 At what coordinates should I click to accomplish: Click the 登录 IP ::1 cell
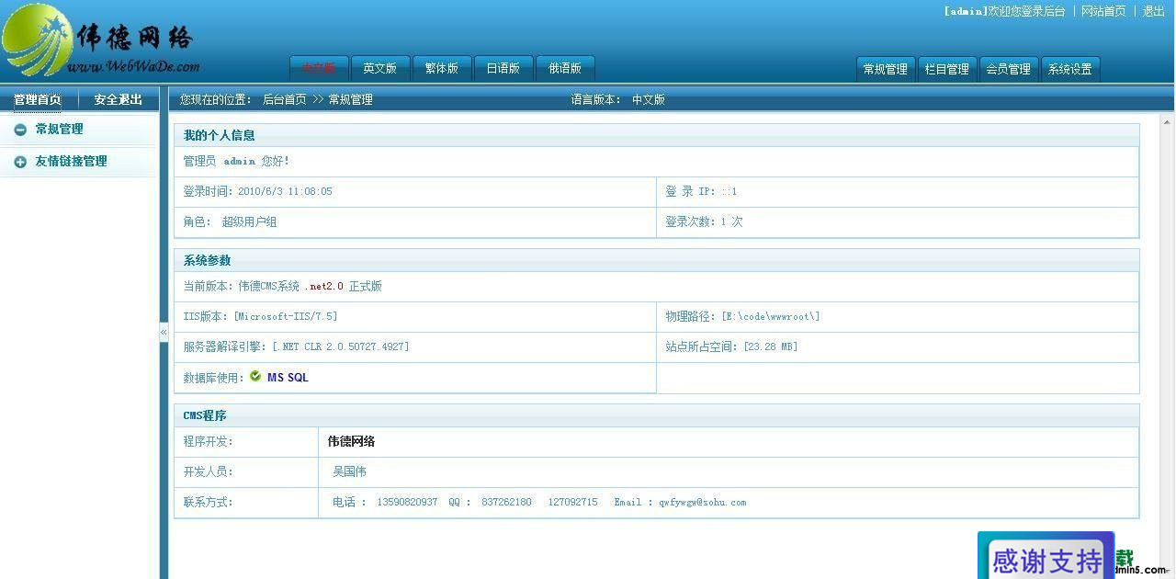coord(898,192)
